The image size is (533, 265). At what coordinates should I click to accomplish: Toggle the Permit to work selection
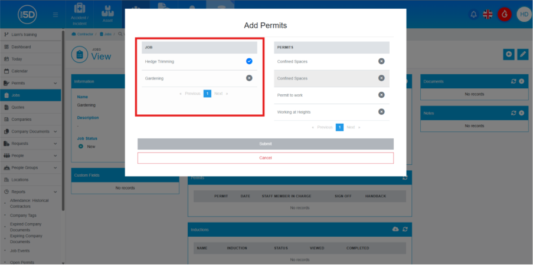click(x=381, y=95)
